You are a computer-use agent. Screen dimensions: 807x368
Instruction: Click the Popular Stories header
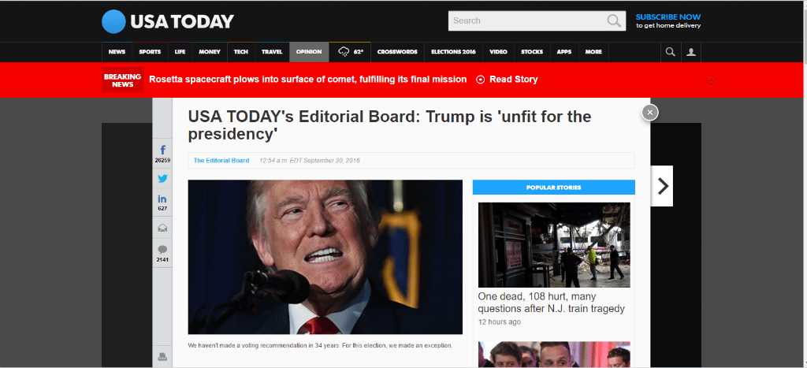pos(554,188)
